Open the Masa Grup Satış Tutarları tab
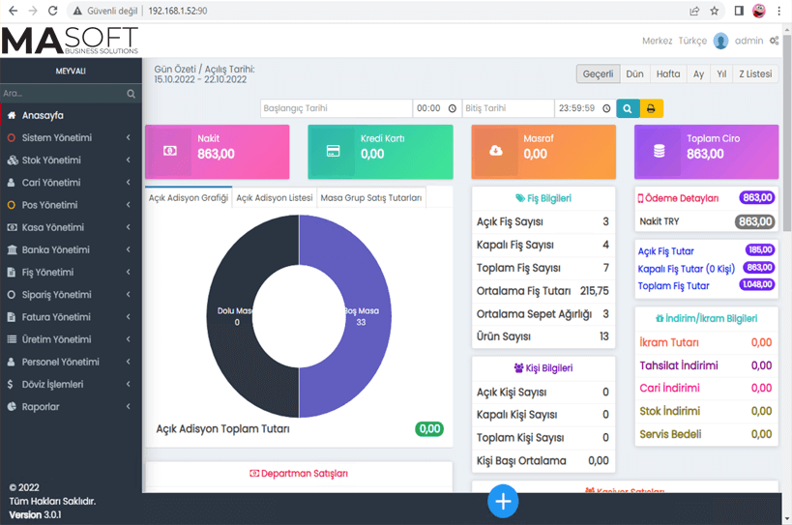The image size is (792, 525). (371, 197)
